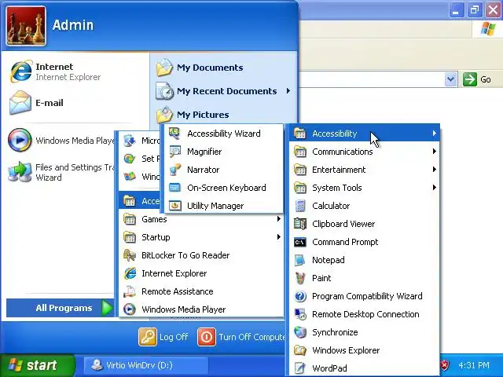The width and height of the screenshot is (503, 377).
Task: Click the Paint icon
Action: coord(300,278)
